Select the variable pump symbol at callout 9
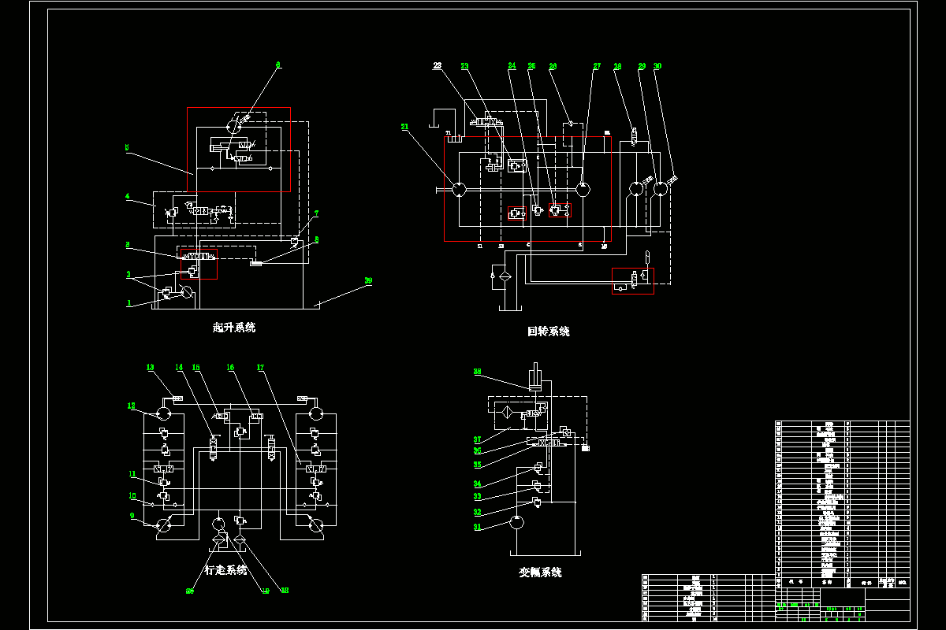Screen dimensions: 946x630 pyautogui.click(x=165, y=526)
